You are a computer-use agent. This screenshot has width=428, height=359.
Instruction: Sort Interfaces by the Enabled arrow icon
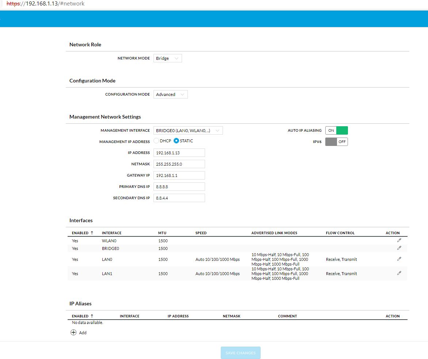point(92,233)
